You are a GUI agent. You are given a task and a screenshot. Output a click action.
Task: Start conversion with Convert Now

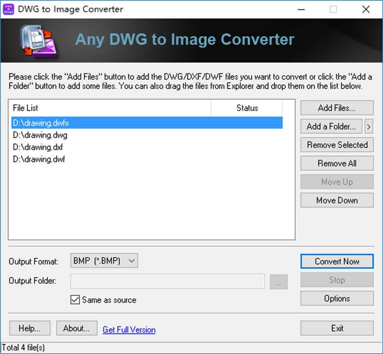click(337, 261)
